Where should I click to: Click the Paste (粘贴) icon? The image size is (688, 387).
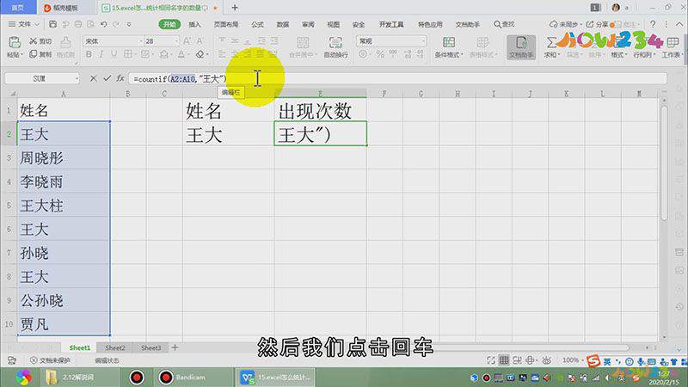pyautogui.click(x=14, y=42)
